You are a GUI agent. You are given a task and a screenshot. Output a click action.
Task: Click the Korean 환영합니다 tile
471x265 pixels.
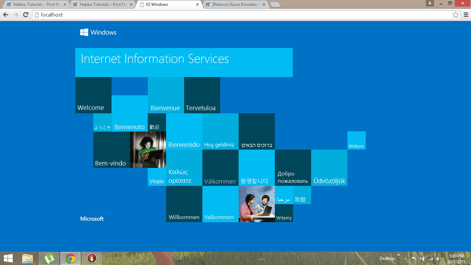[x=257, y=168]
